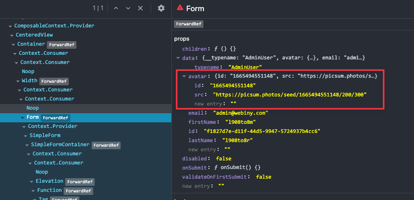Viewport: 414px width, 200px height.
Task: Go to previous search result arrow
Action: click(115, 9)
